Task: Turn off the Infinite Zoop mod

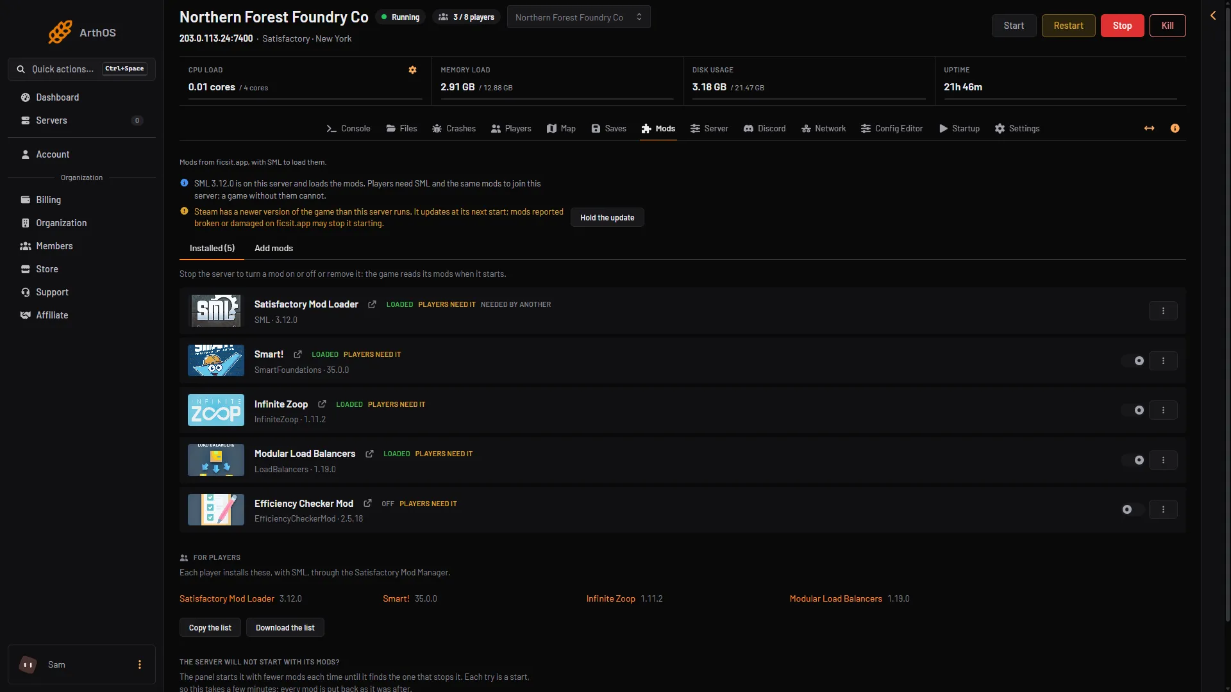Action: pos(1133,410)
